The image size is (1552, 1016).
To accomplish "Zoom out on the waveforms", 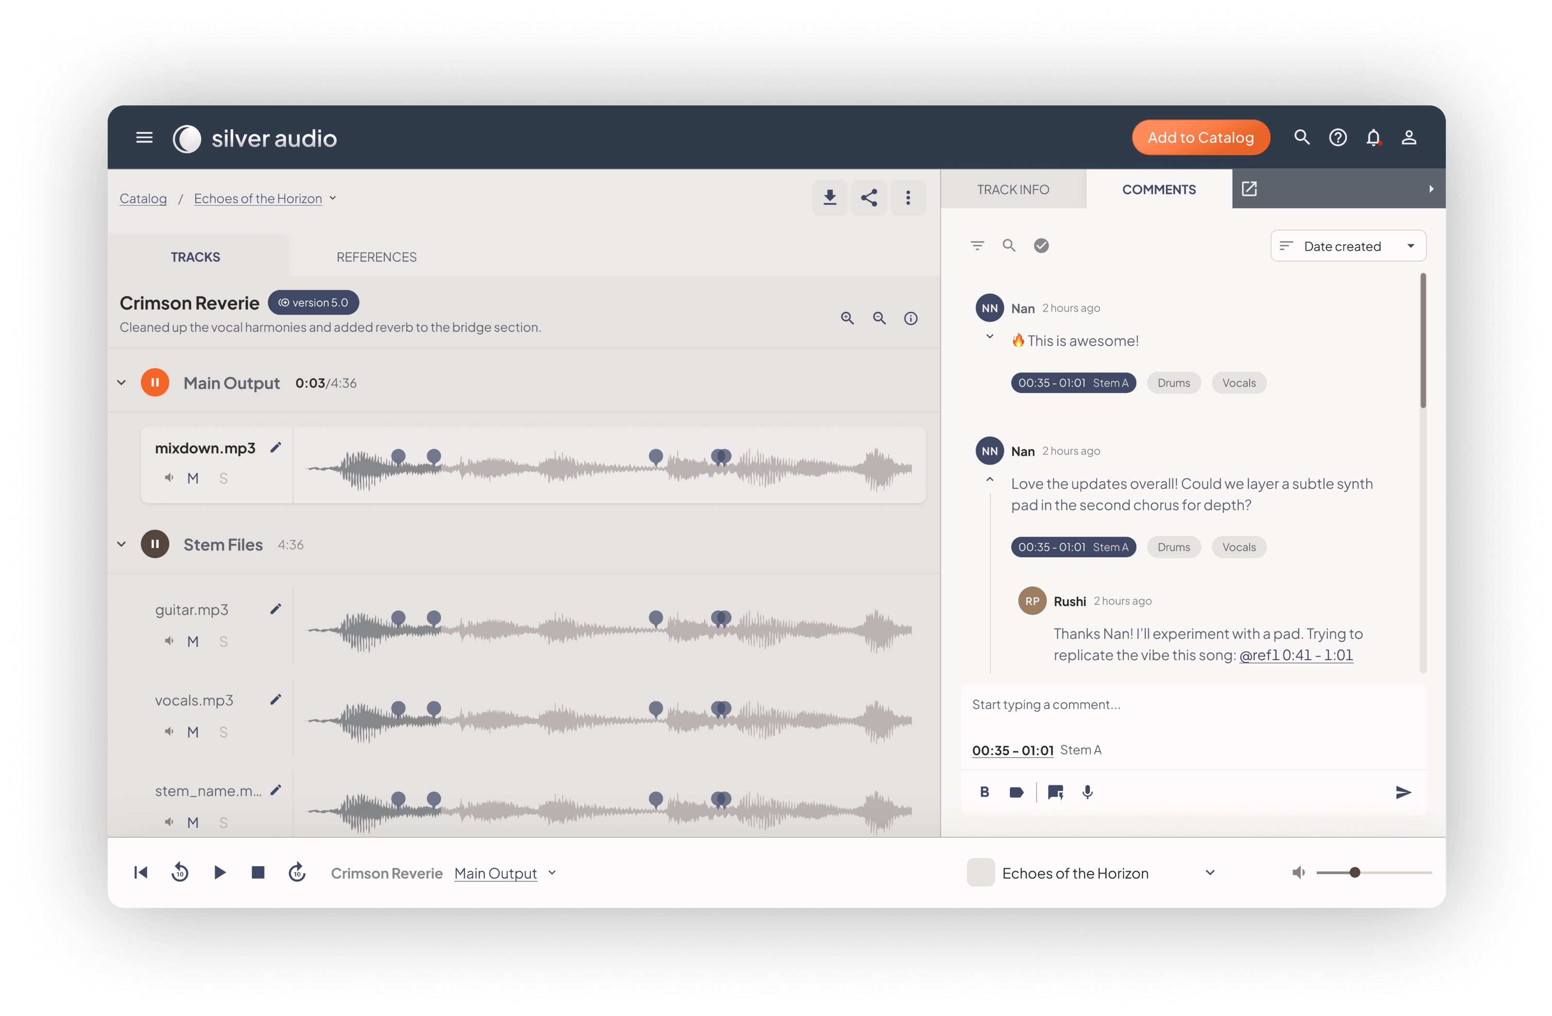I will point(879,318).
